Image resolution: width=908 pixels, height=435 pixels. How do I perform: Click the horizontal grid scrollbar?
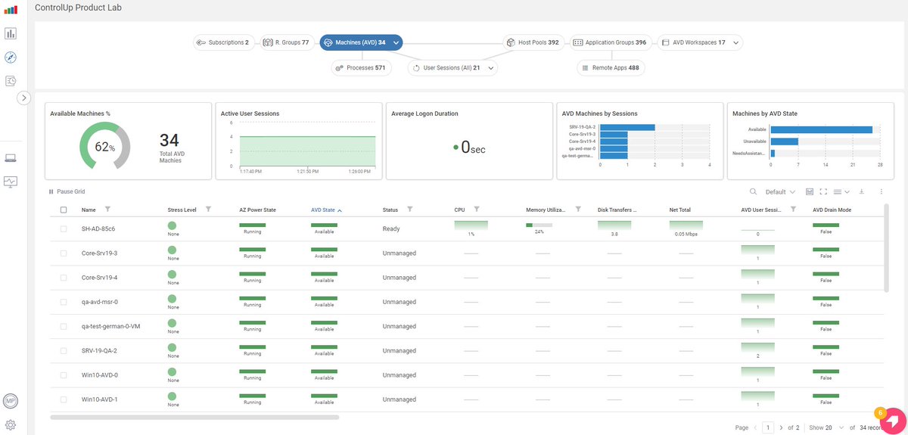(x=194, y=417)
